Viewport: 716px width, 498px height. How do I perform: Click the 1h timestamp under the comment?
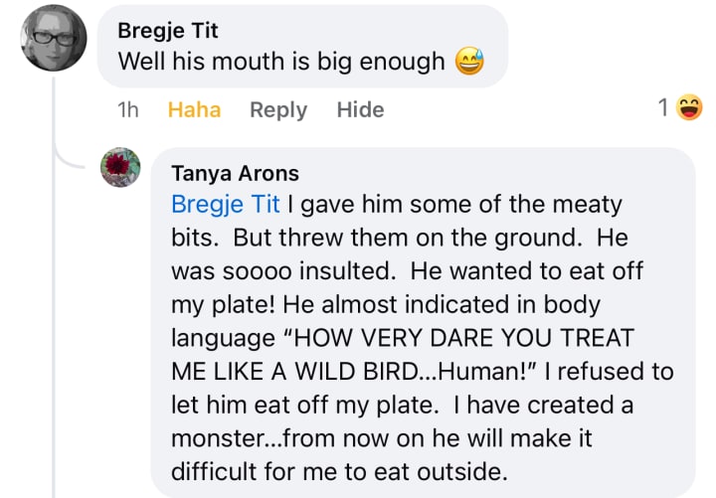[128, 109]
